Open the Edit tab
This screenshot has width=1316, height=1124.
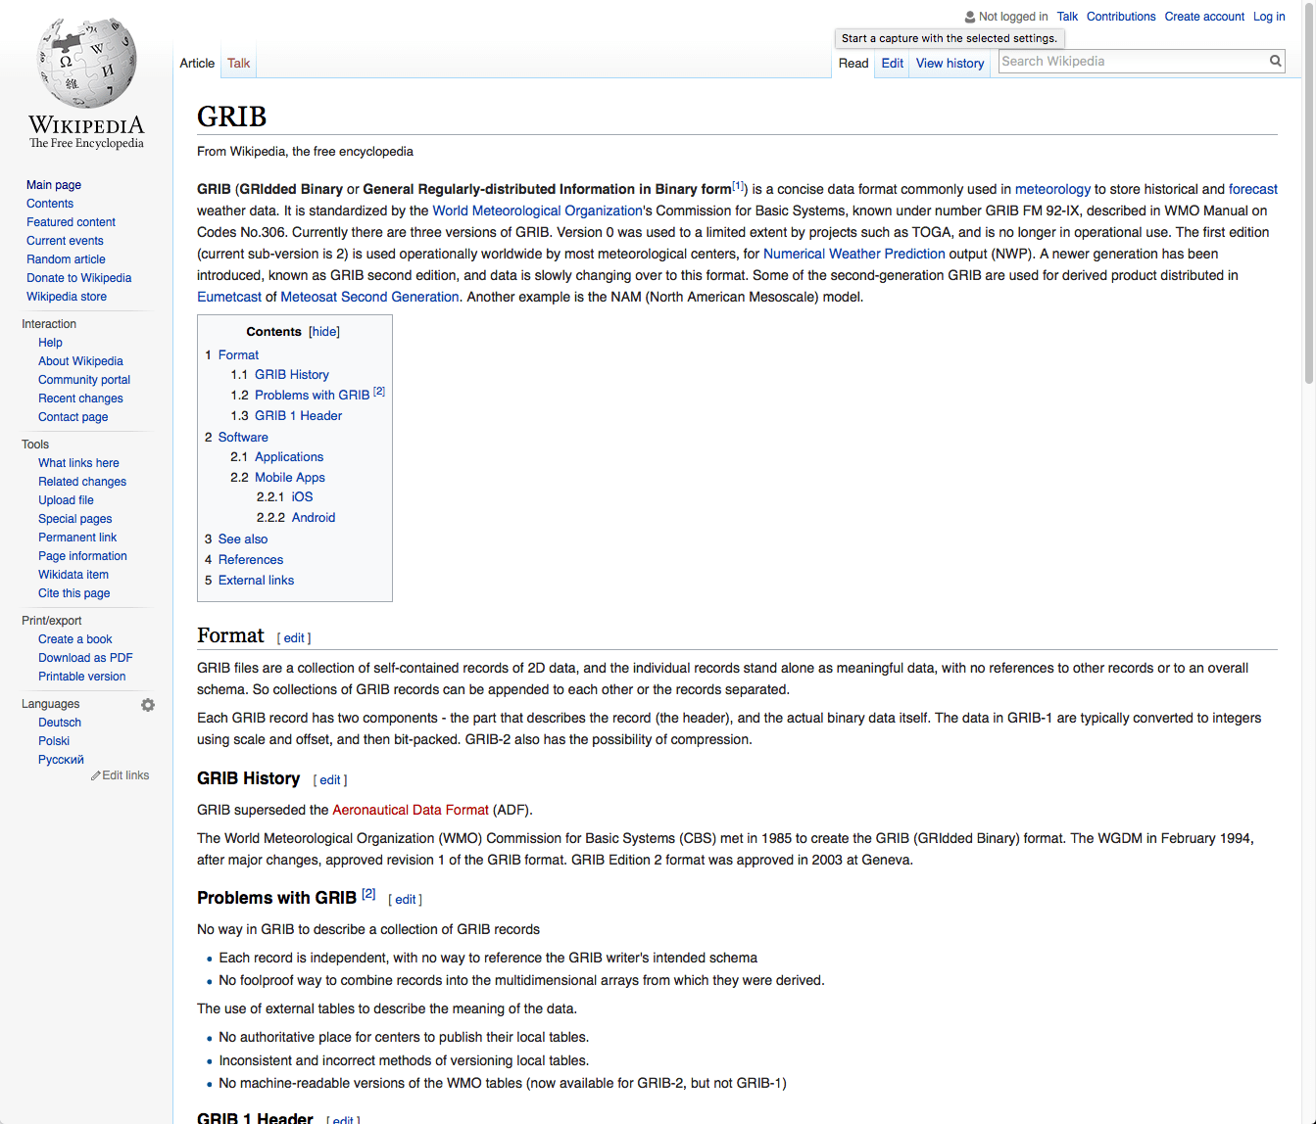pos(892,63)
